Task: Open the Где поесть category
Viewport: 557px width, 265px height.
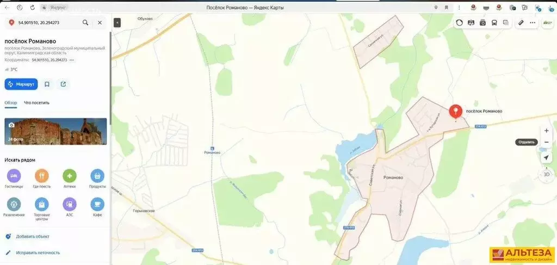Action: pos(42,176)
